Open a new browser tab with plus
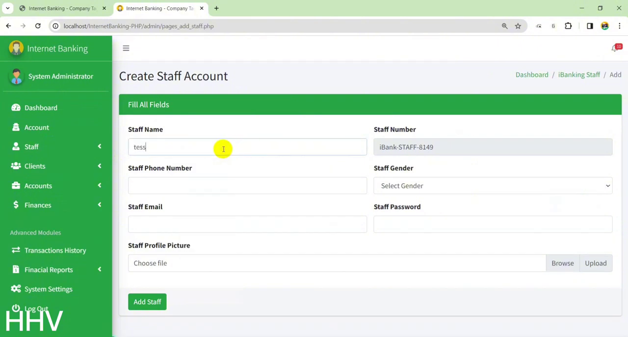 tap(216, 8)
